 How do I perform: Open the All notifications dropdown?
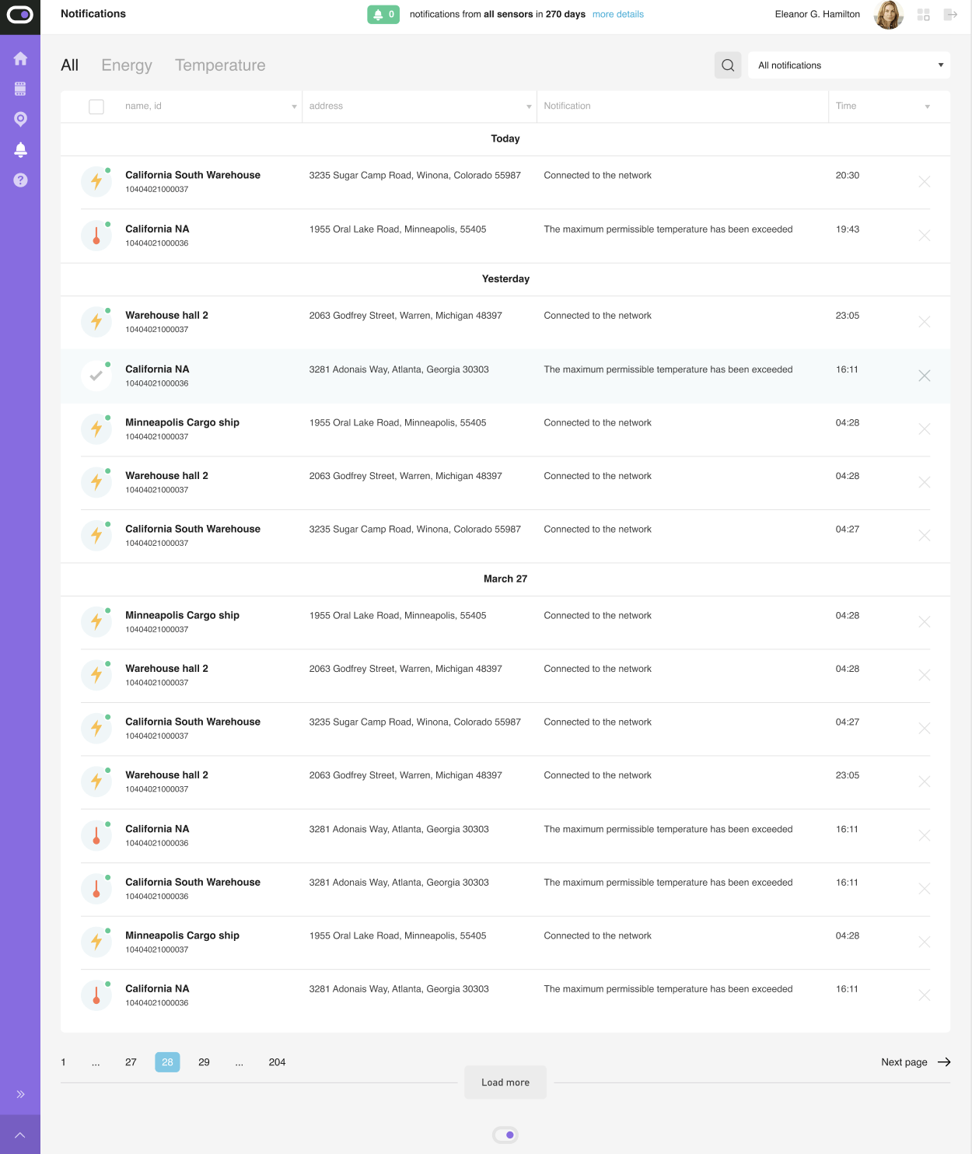coord(849,65)
